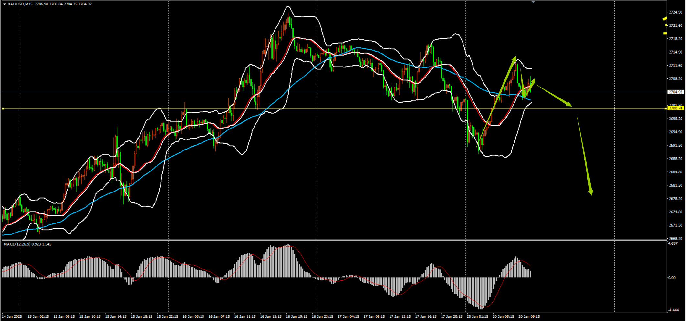Screen dimensions: 686x321
Task: Click the 17 Jan 08:15 time label
Action: pos(374,316)
